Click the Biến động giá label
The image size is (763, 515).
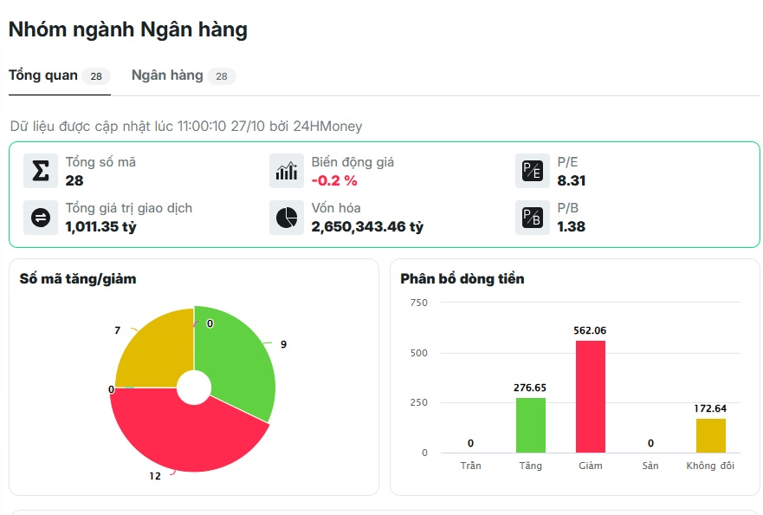coord(352,162)
